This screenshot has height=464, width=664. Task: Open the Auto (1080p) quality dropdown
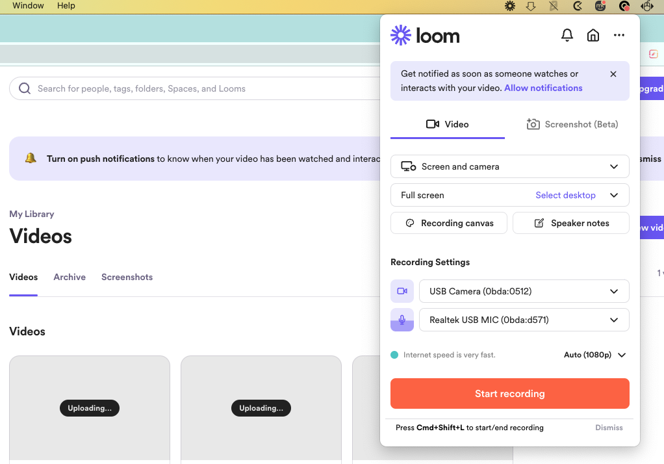[594, 355]
